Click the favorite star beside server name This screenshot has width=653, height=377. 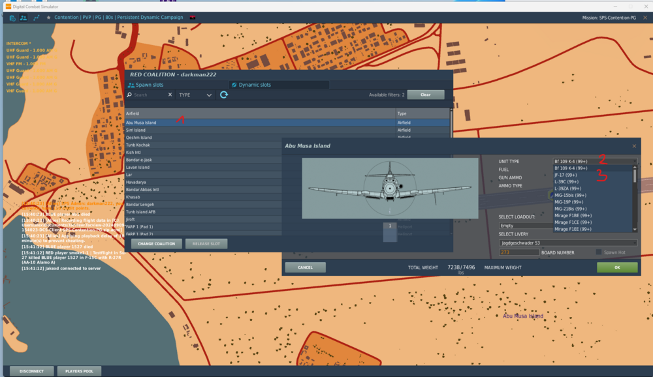pos(48,18)
